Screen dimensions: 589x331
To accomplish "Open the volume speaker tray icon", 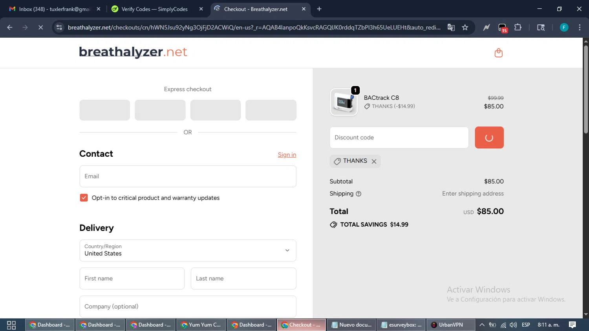I will [x=513, y=325].
